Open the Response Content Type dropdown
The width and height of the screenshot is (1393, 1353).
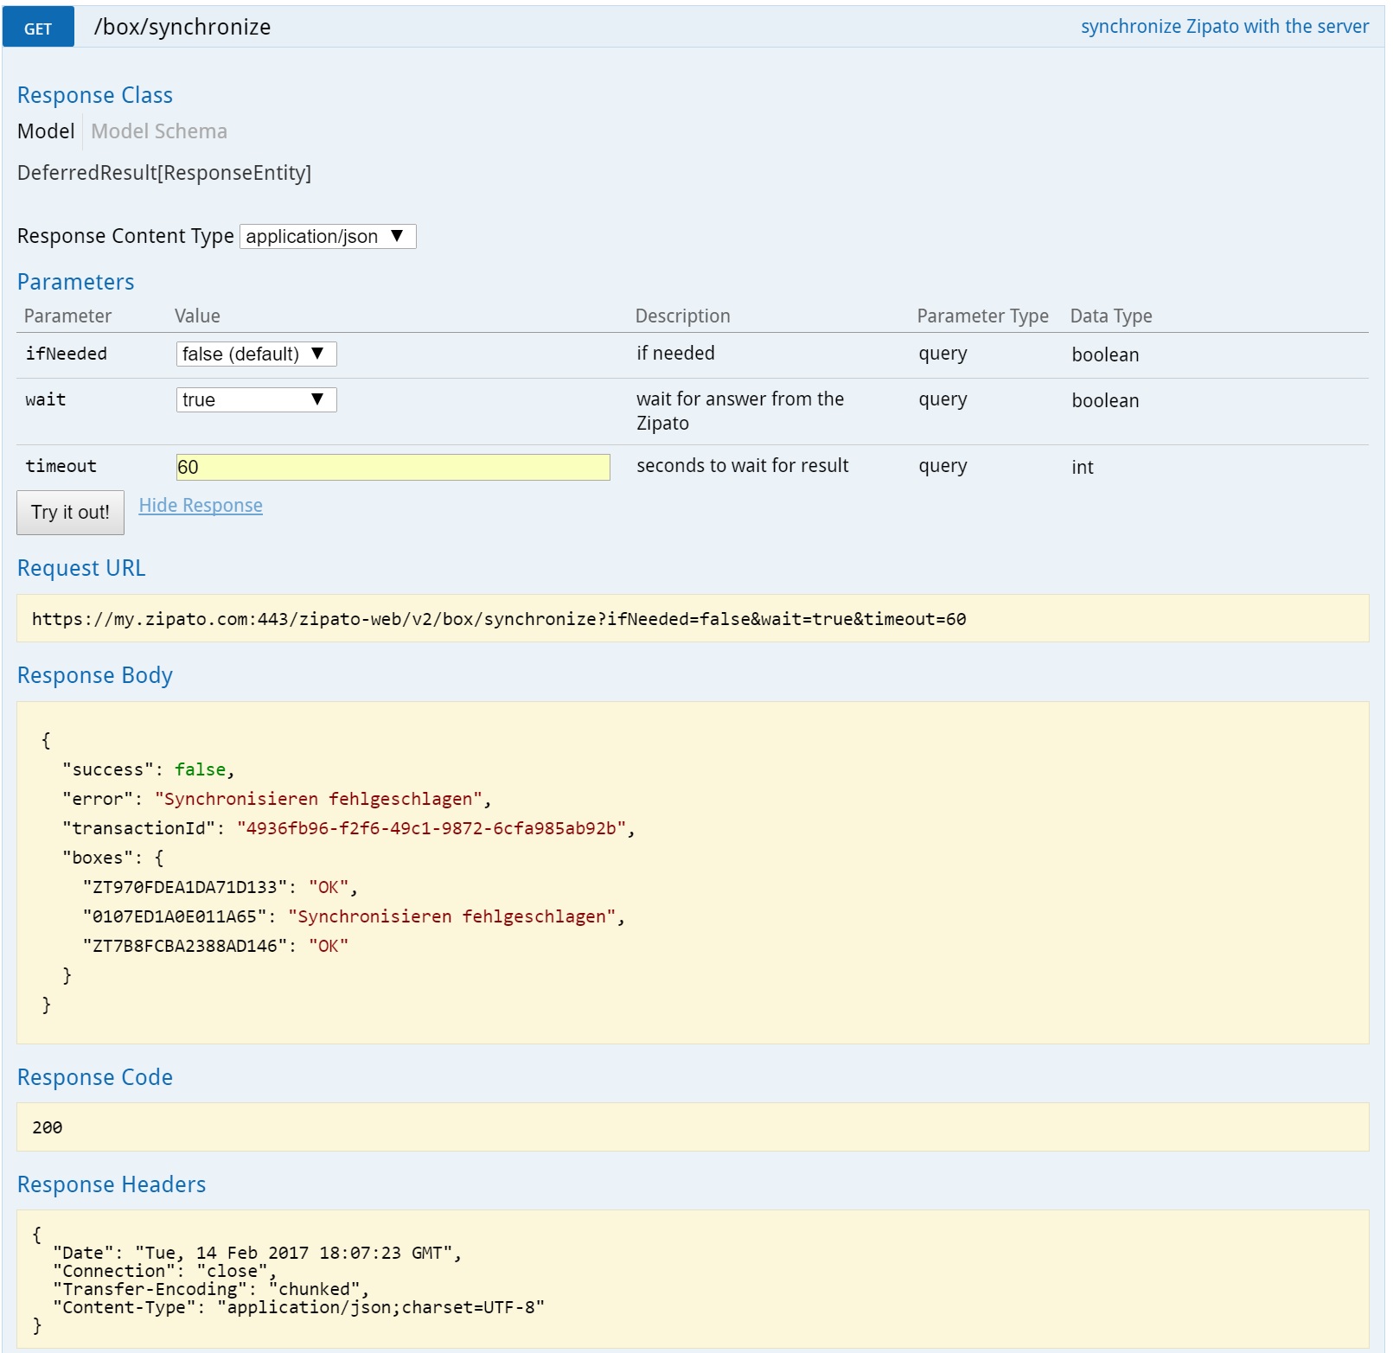328,236
